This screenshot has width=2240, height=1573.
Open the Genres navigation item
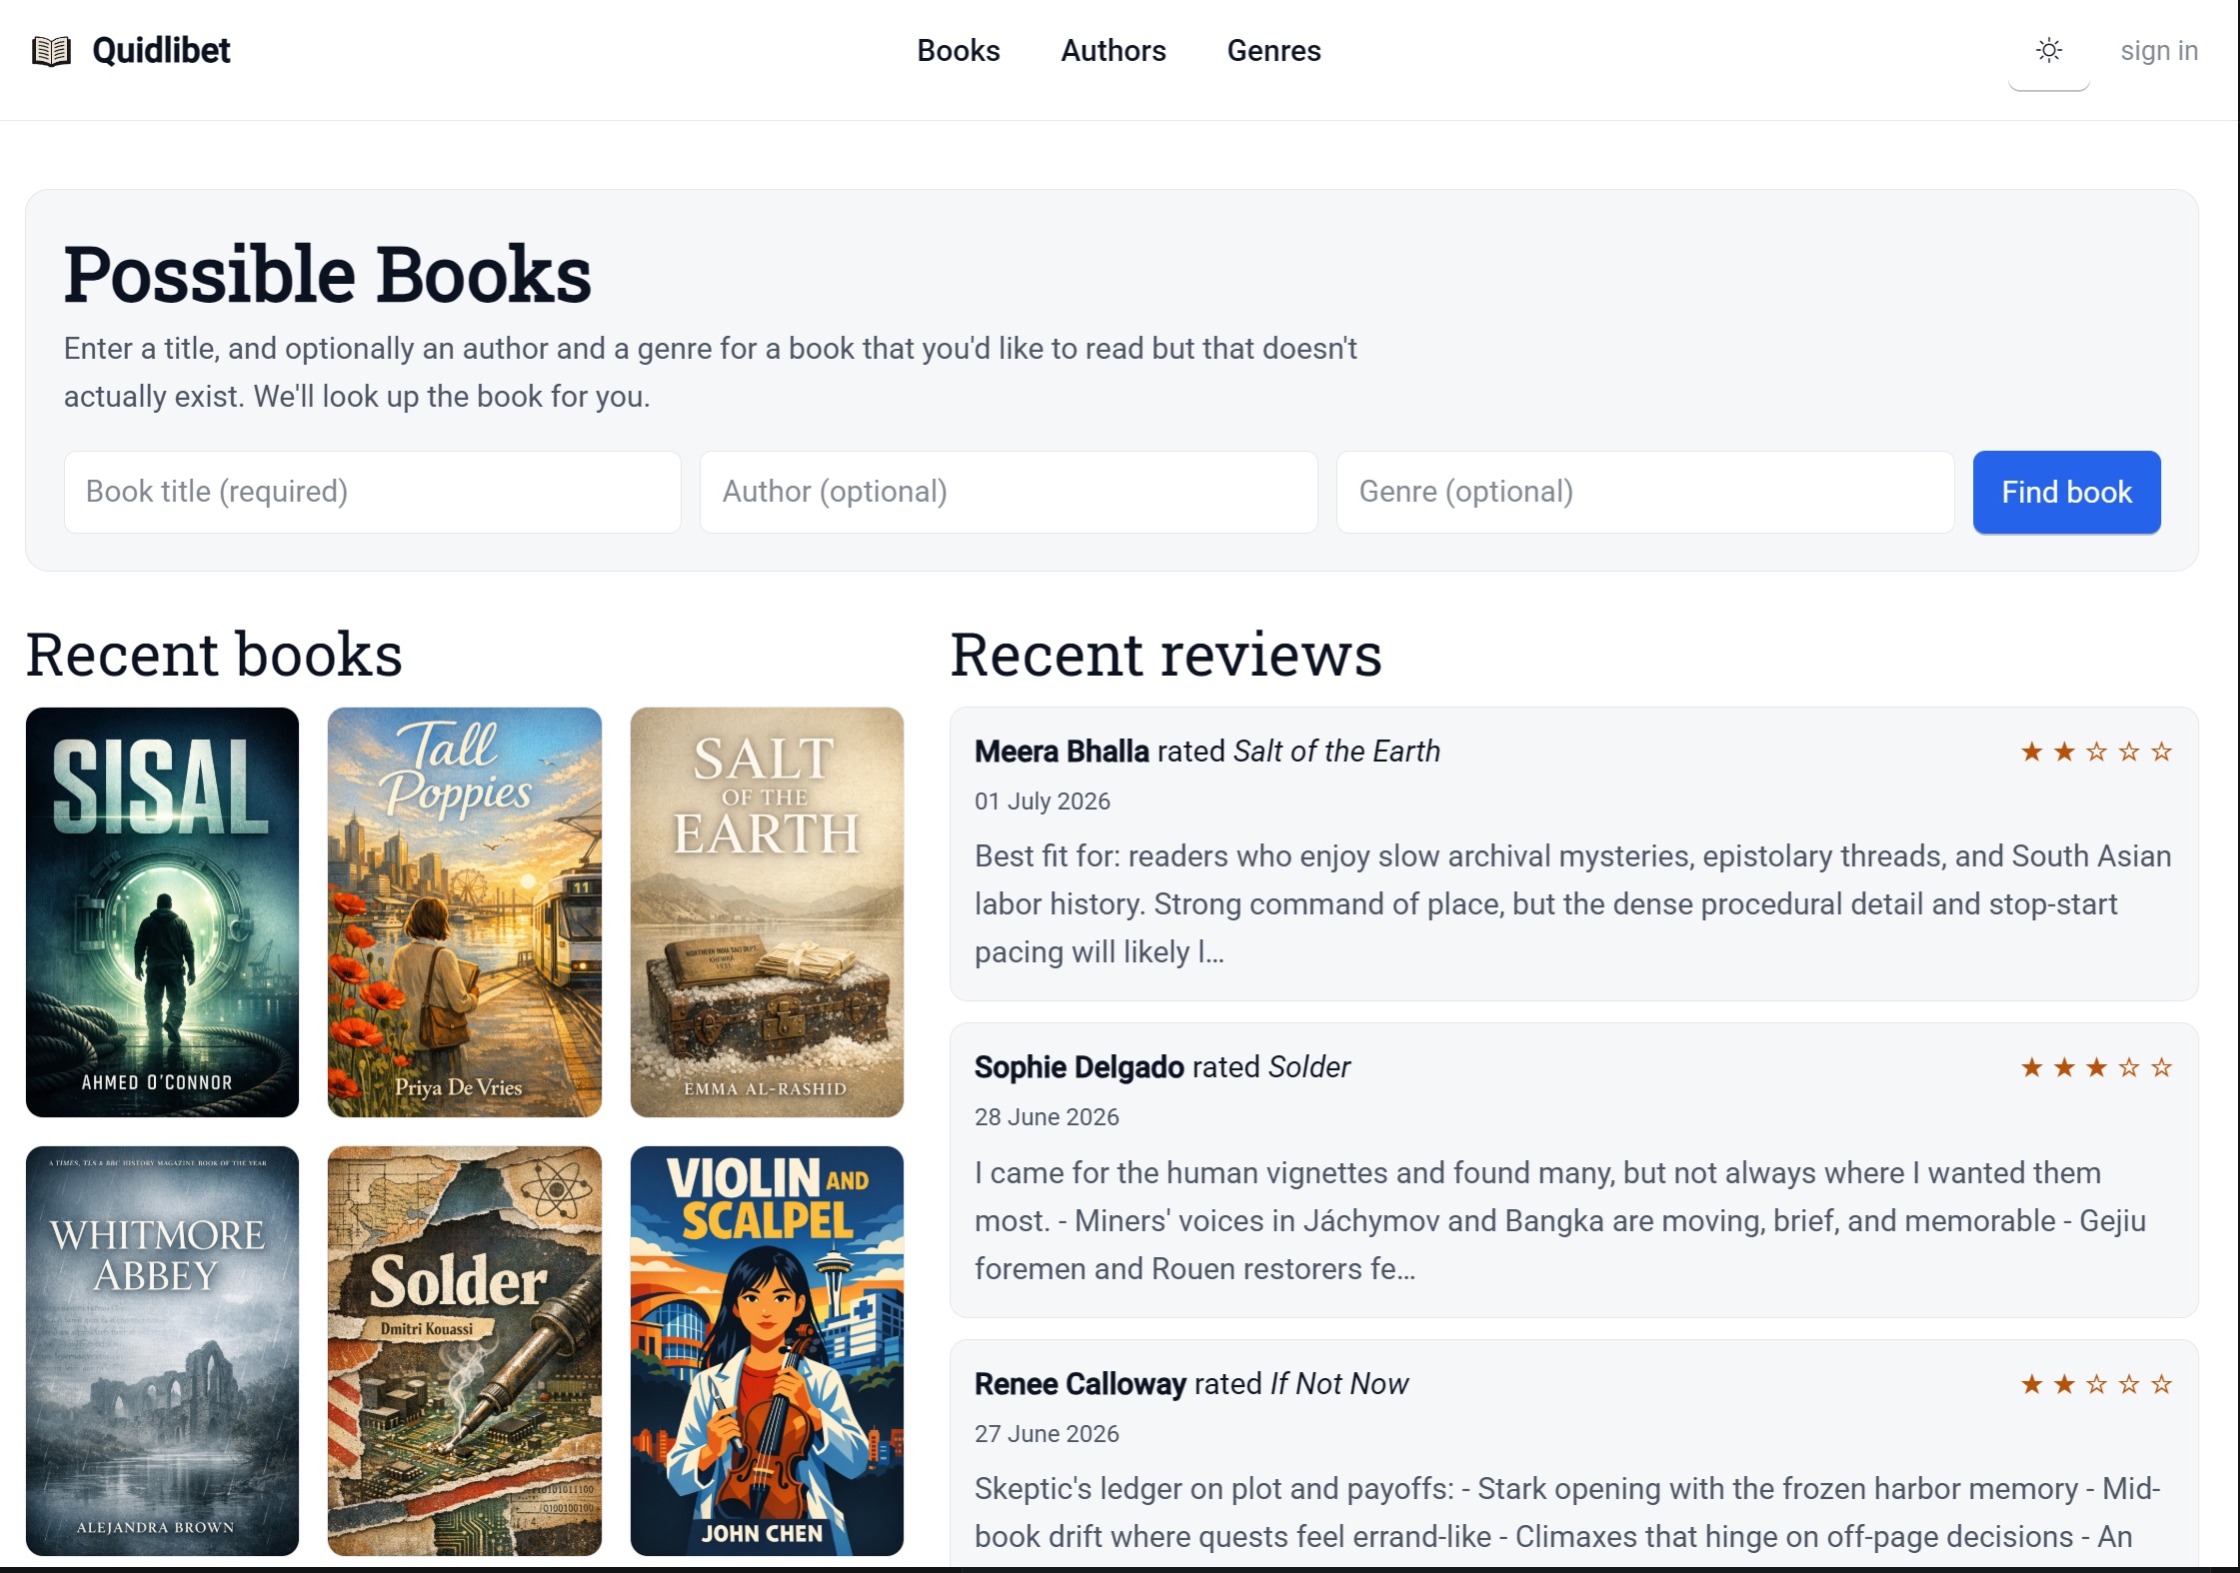pos(1273,51)
